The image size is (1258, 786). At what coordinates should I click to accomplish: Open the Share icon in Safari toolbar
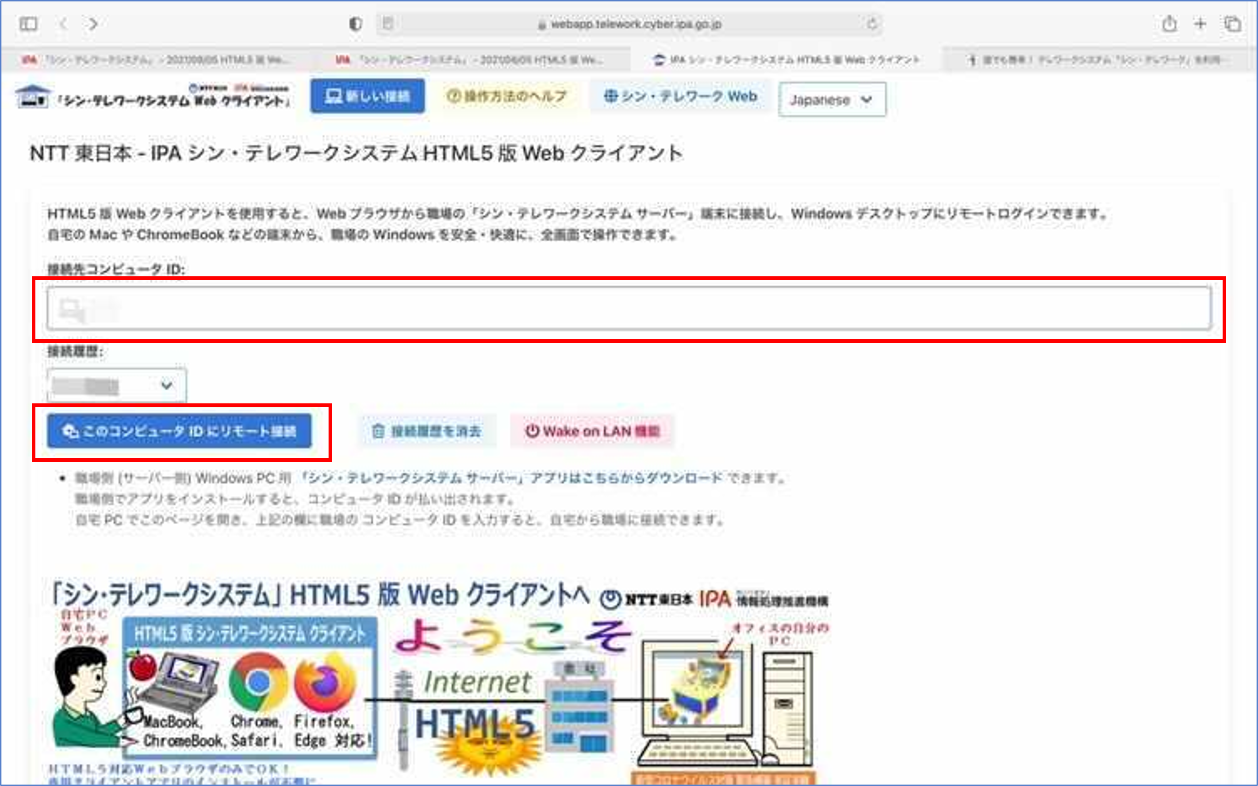point(1170,23)
